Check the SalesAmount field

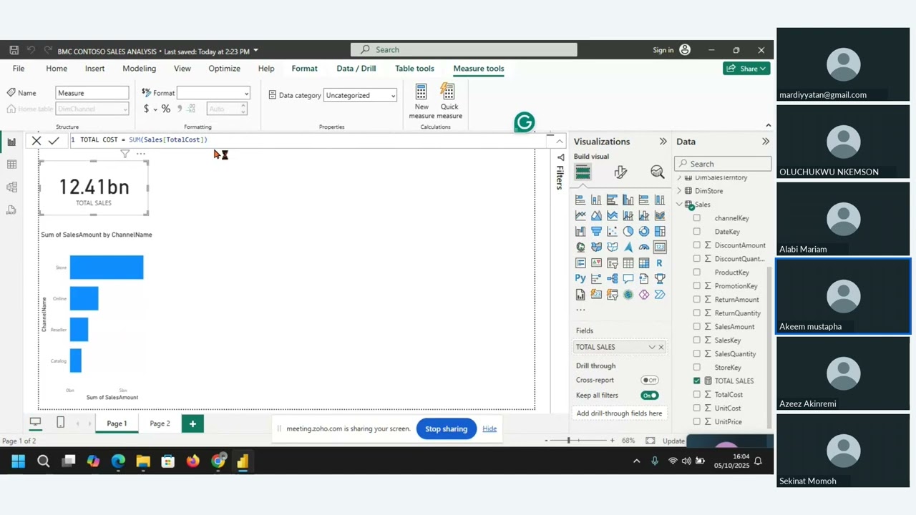click(x=697, y=327)
